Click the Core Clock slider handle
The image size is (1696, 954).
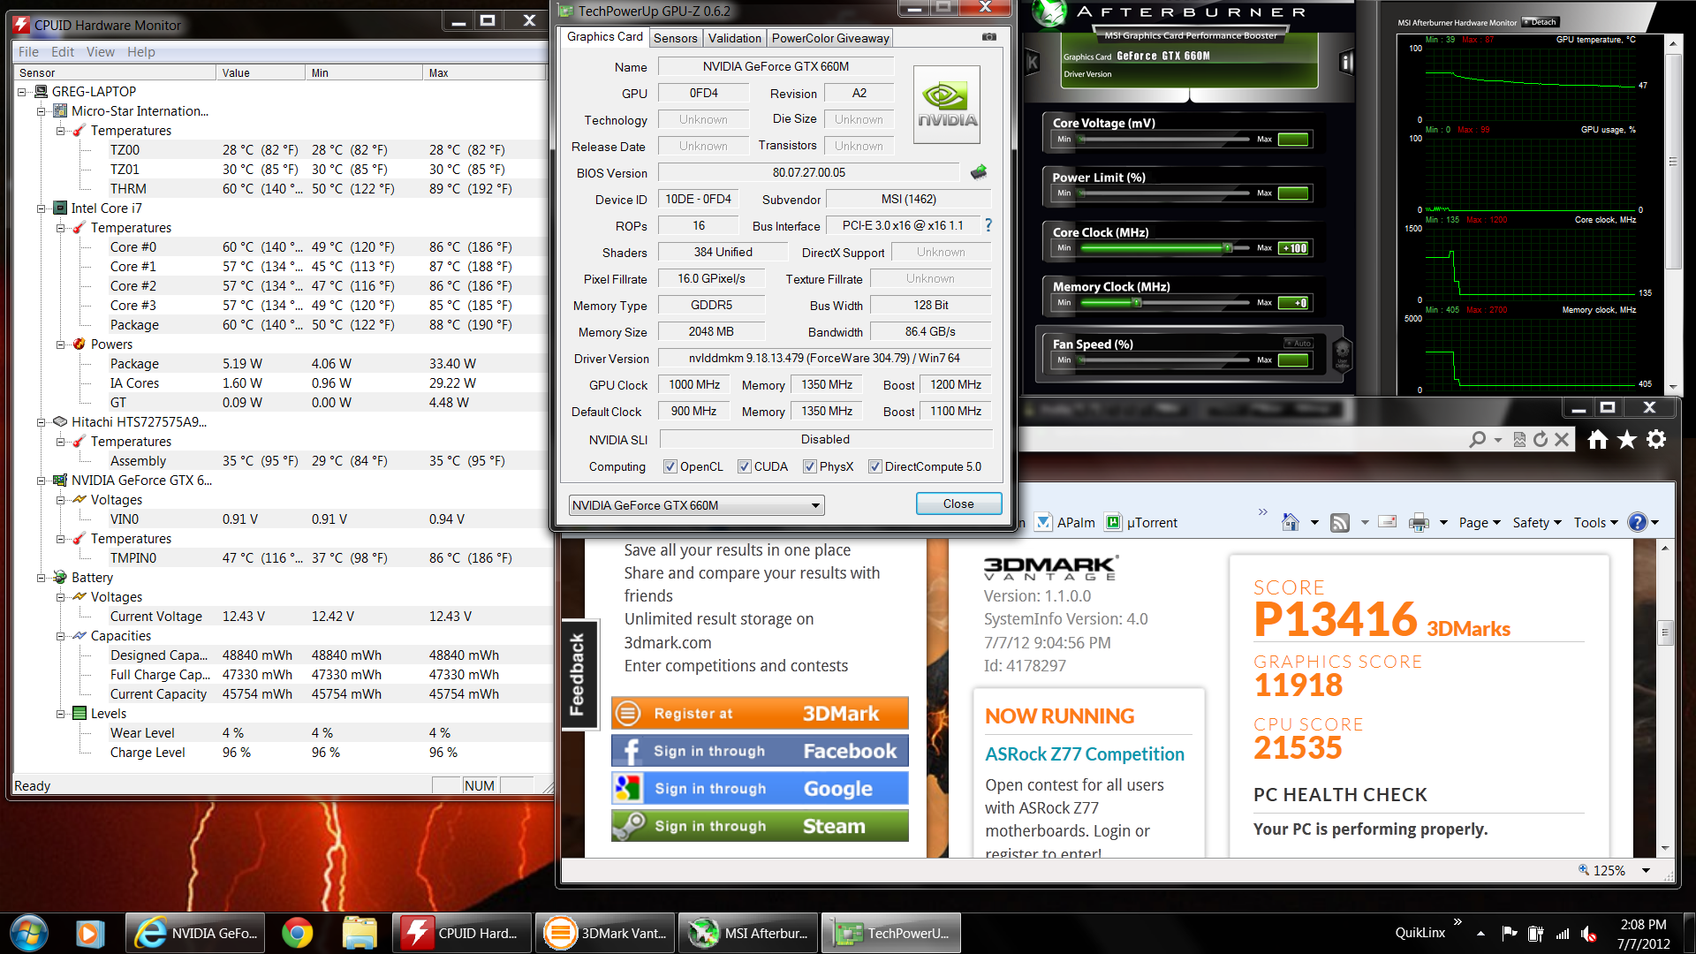(x=1227, y=248)
